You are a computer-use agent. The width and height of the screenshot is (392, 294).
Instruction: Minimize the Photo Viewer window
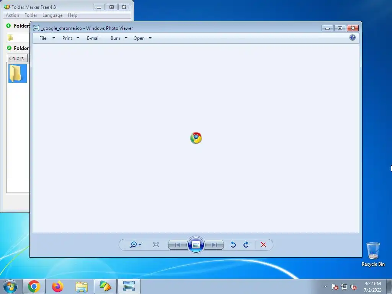[327, 28]
